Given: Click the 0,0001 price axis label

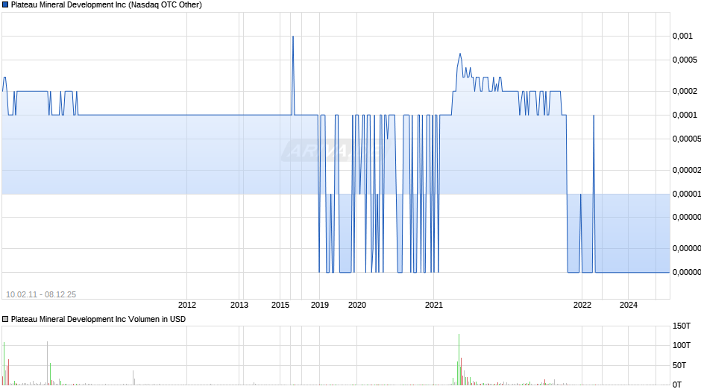Looking at the screenshot, I should pos(685,116).
